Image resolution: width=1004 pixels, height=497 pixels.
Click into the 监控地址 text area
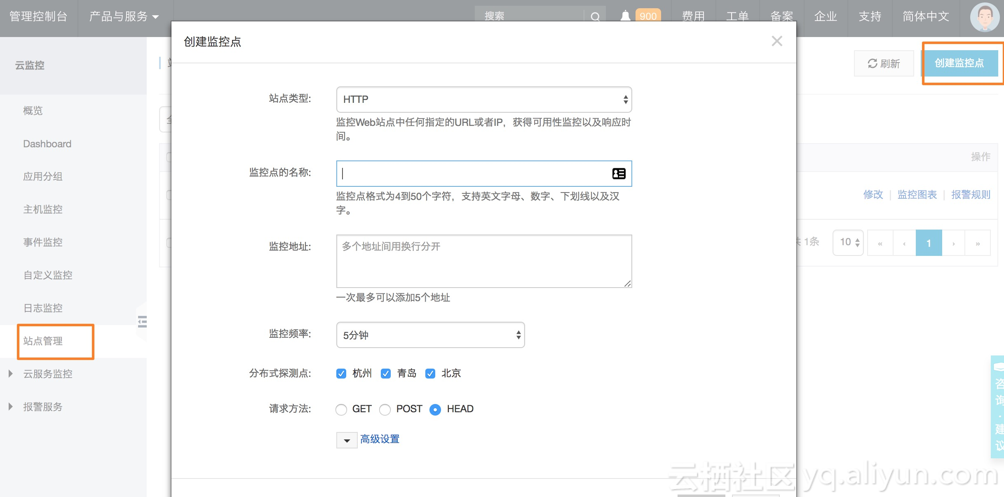tap(484, 261)
